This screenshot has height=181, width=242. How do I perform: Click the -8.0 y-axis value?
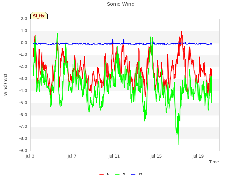[x=23, y=138]
